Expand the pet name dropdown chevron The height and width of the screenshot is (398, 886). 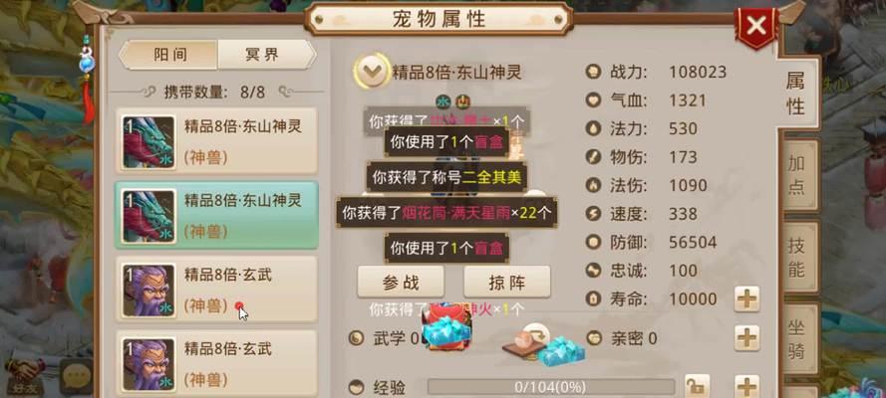point(371,72)
